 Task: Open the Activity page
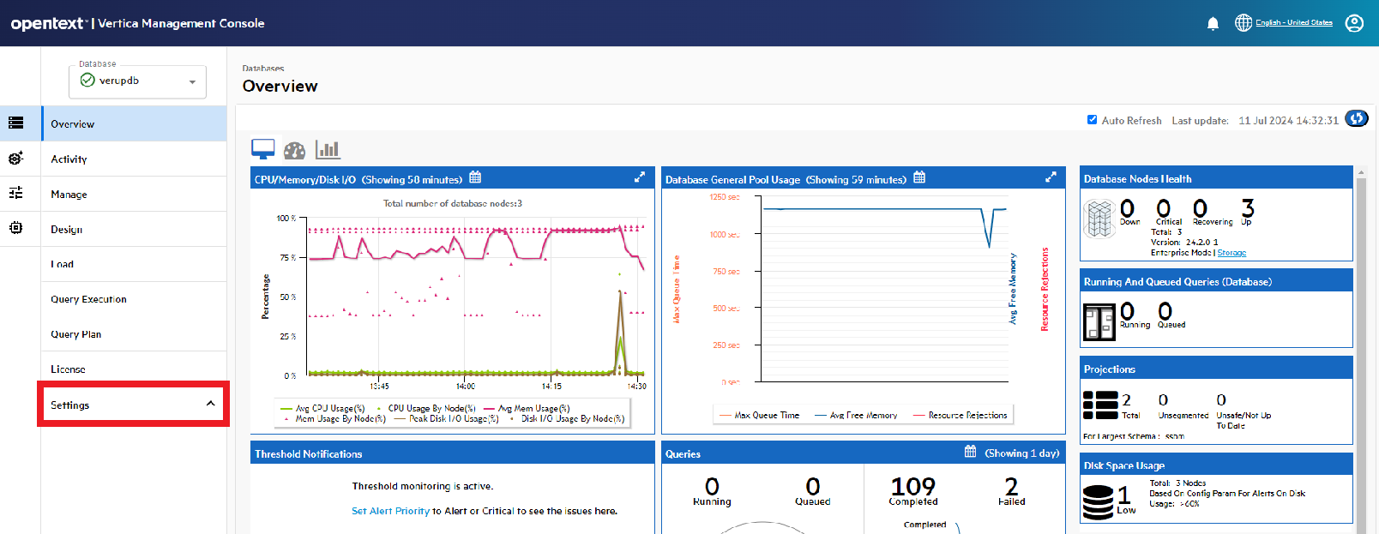pyautogui.click(x=134, y=159)
